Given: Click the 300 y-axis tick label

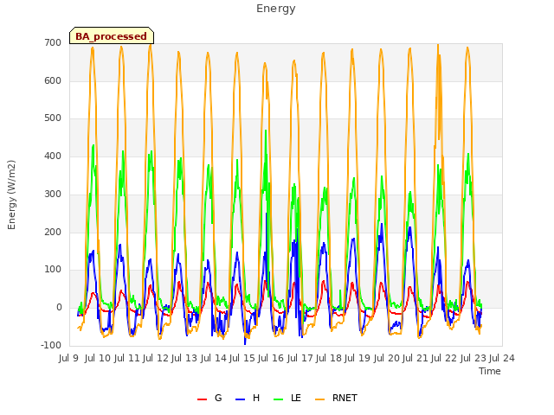Looking at the screenshot, I should (x=53, y=194).
